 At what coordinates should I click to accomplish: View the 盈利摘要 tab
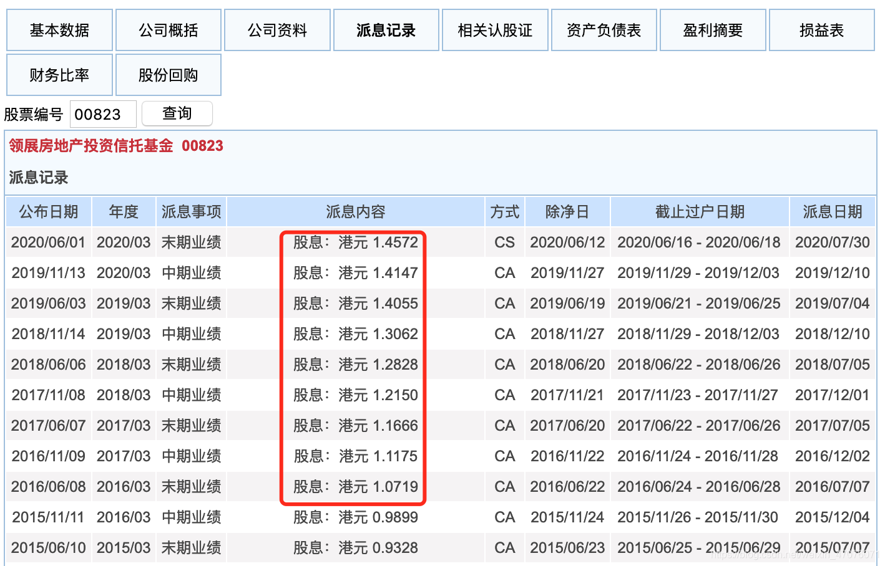tap(713, 30)
